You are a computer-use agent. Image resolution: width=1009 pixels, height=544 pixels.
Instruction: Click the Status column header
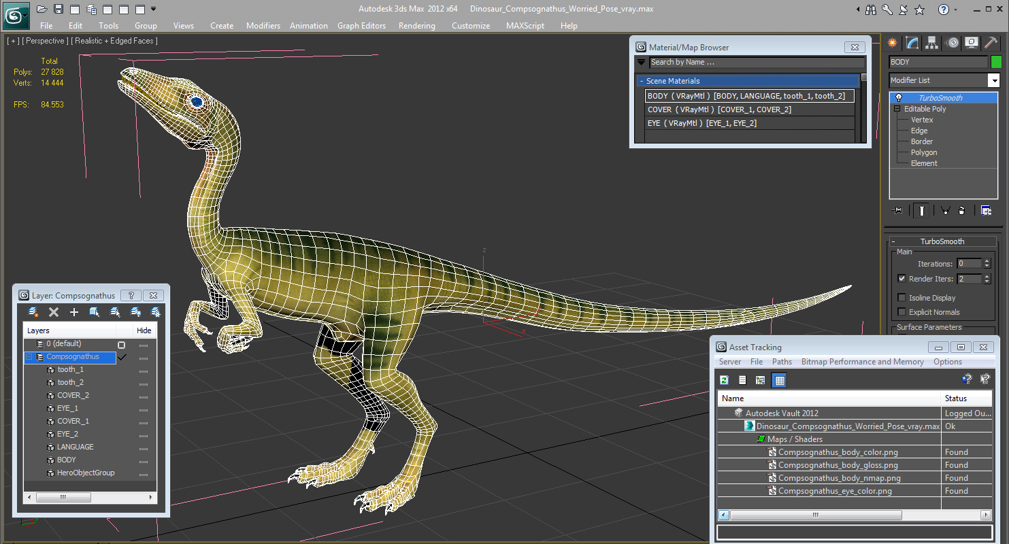[966, 398]
